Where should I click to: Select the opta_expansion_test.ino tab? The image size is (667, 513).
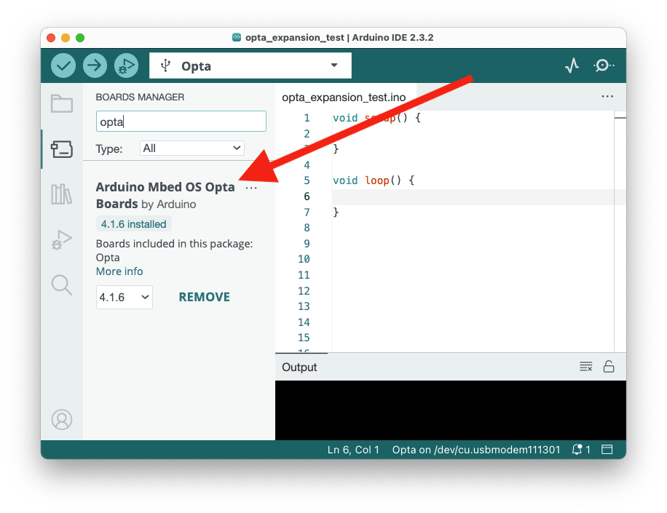coord(344,98)
